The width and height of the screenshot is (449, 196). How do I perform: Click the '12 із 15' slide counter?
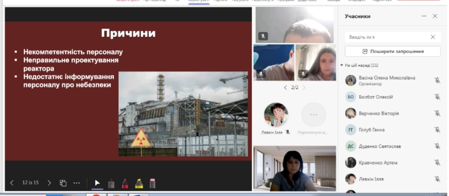(30, 183)
